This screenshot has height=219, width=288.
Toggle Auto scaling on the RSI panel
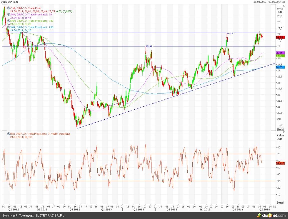pos(280,203)
